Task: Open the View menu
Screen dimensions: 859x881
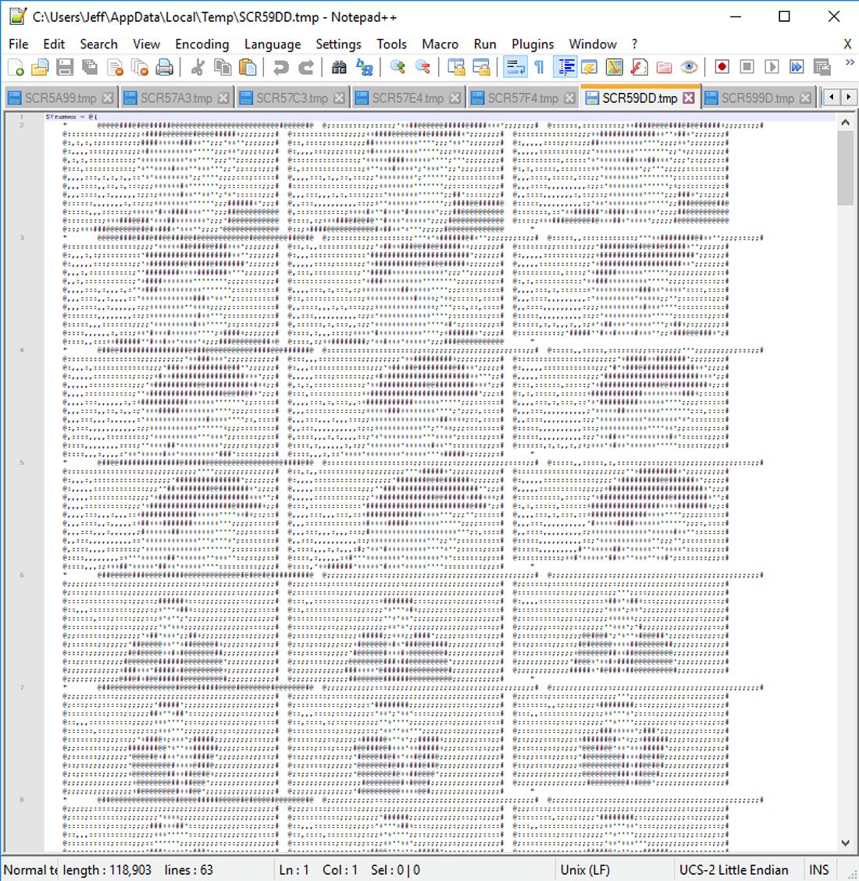Action: point(146,44)
